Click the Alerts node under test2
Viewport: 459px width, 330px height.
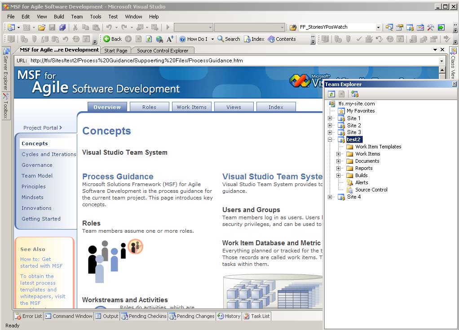pos(362,182)
